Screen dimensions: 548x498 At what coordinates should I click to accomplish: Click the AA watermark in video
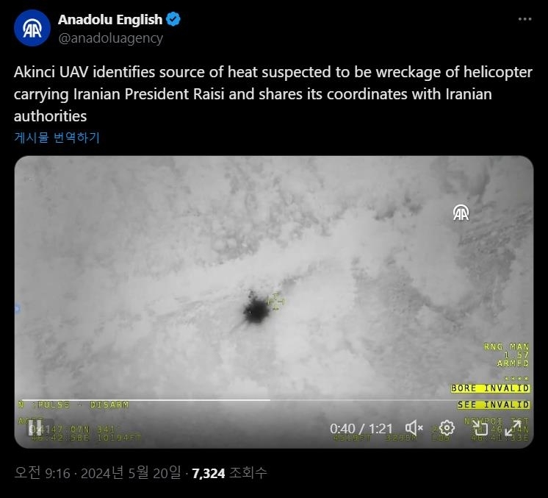click(461, 213)
